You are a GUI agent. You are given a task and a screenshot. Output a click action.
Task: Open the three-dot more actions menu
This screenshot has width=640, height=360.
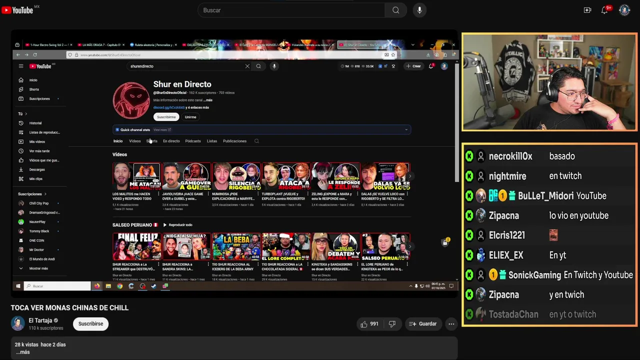click(x=451, y=324)
